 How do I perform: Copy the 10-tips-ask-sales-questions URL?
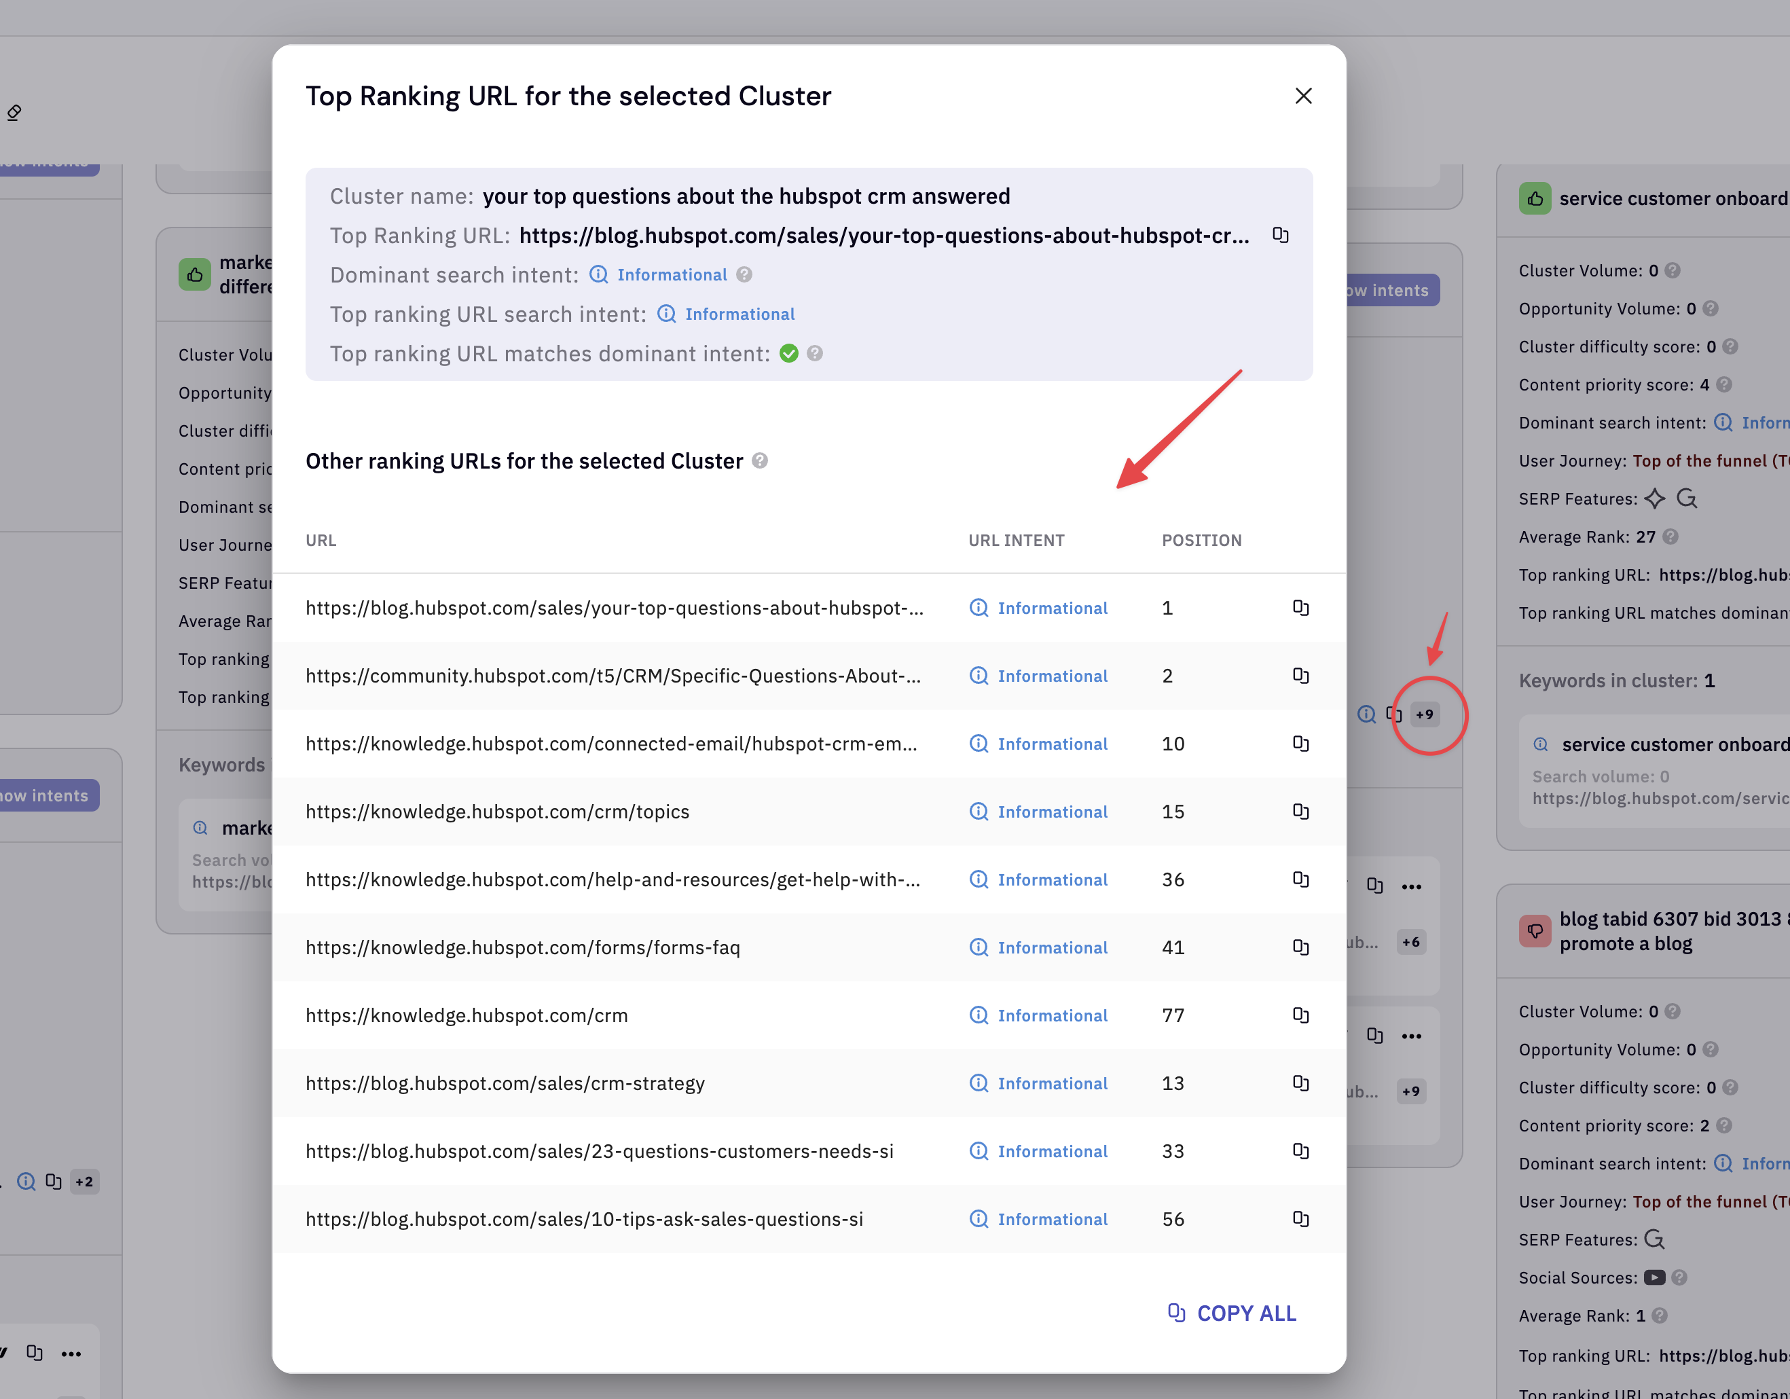coord(1300,1219)
